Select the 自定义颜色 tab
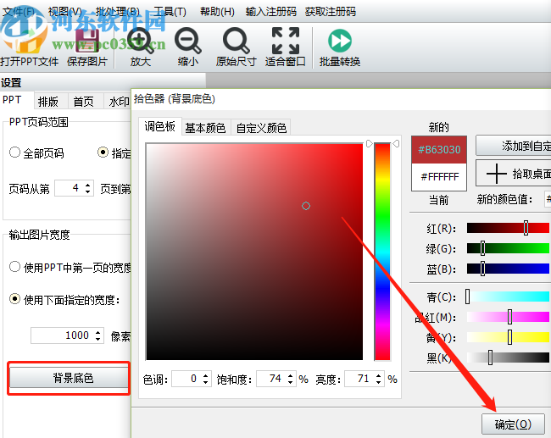This screenshot has width=551, height=438. 261,128
